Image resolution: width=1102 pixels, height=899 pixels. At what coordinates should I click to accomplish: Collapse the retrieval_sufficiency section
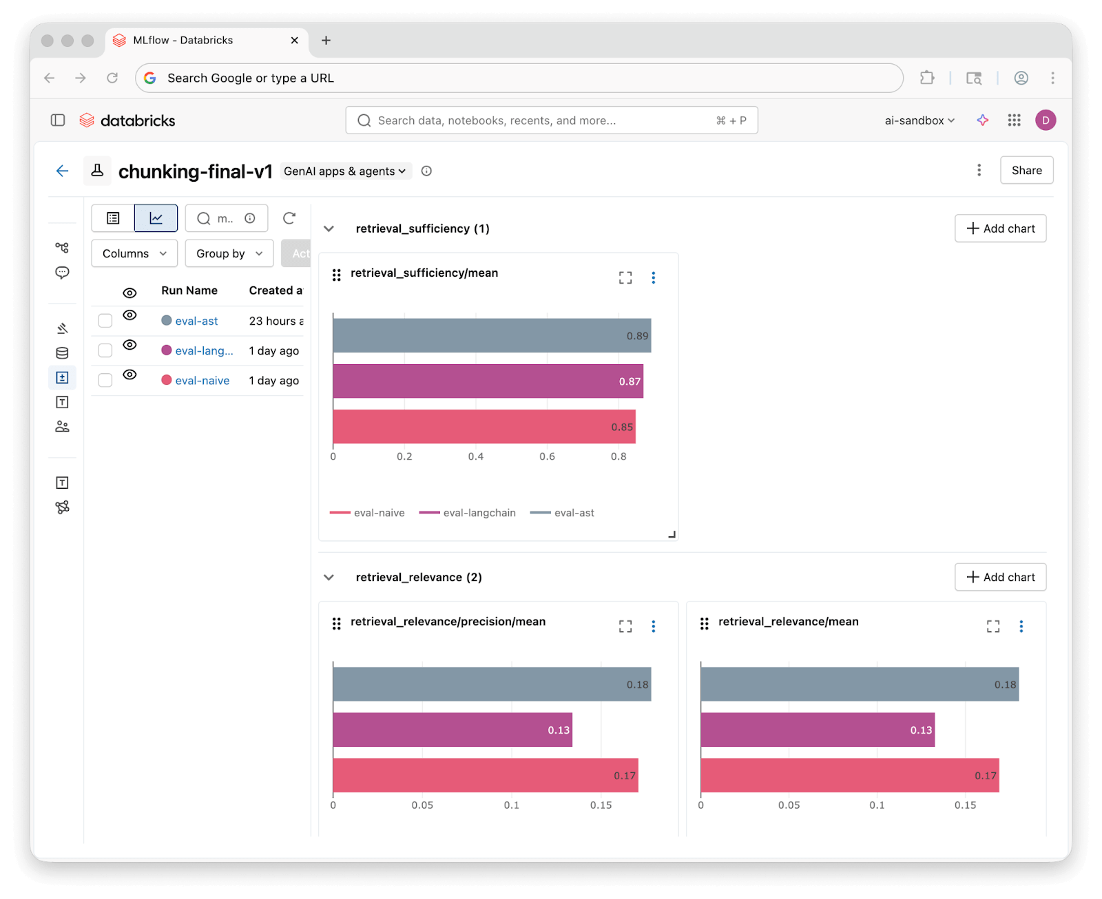pyautogui.click(x=329, y=229)
